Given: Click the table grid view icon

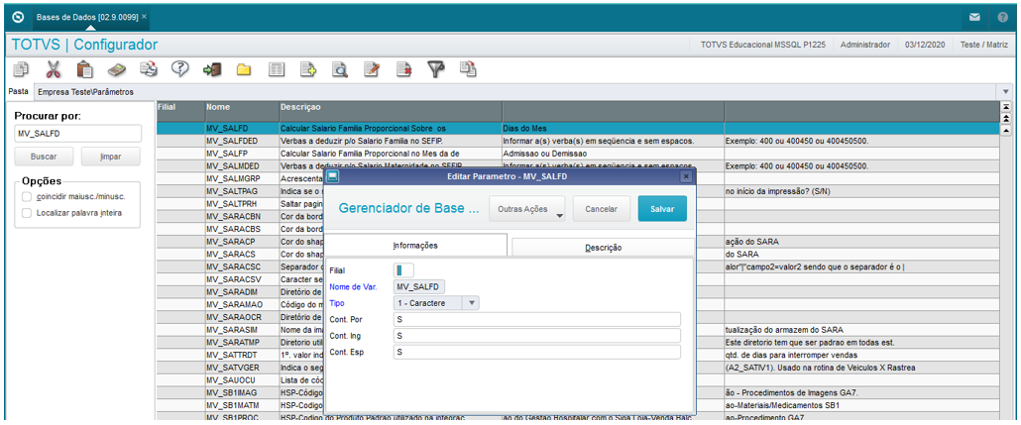Looking at the screenshot, I should pos(277,69).
